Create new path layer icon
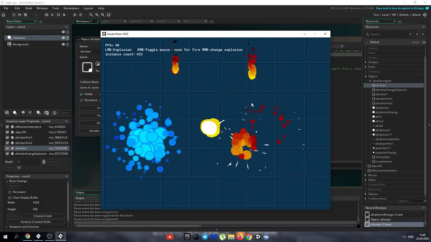Screen dimensions: 431x242 pos(30,113)
